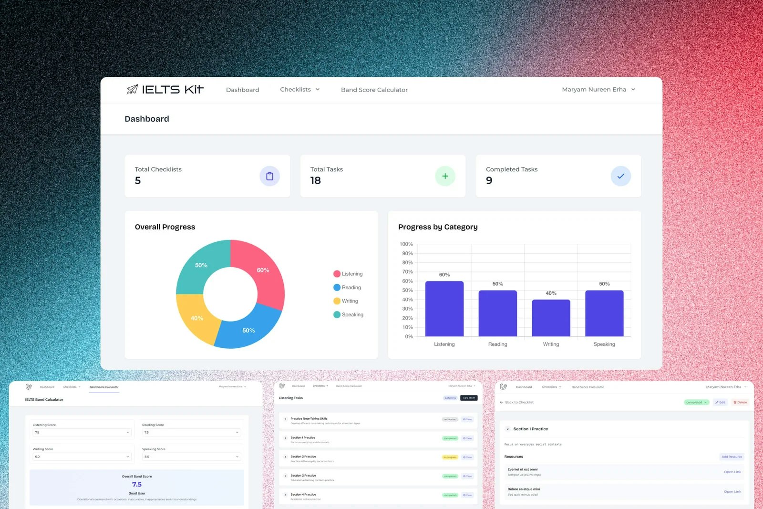Click the Listening tag in Listening Tasks header
This screenshot has height=509, width=763.
[450, 398]
